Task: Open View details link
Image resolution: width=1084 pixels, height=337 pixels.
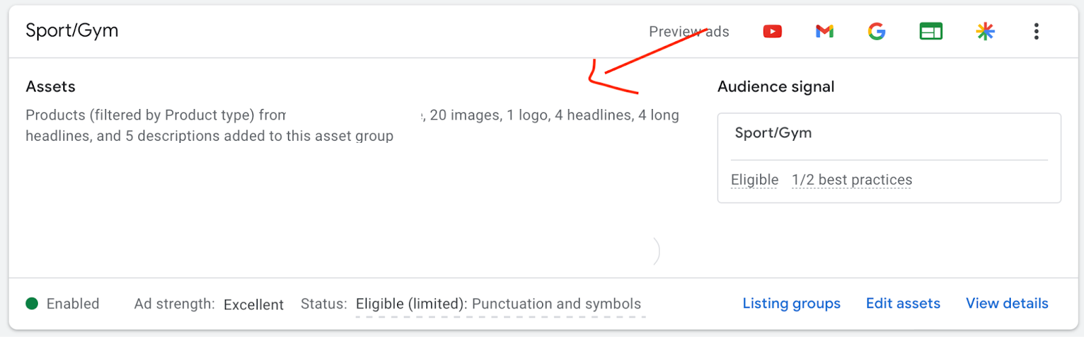Action: point(1007,303)
